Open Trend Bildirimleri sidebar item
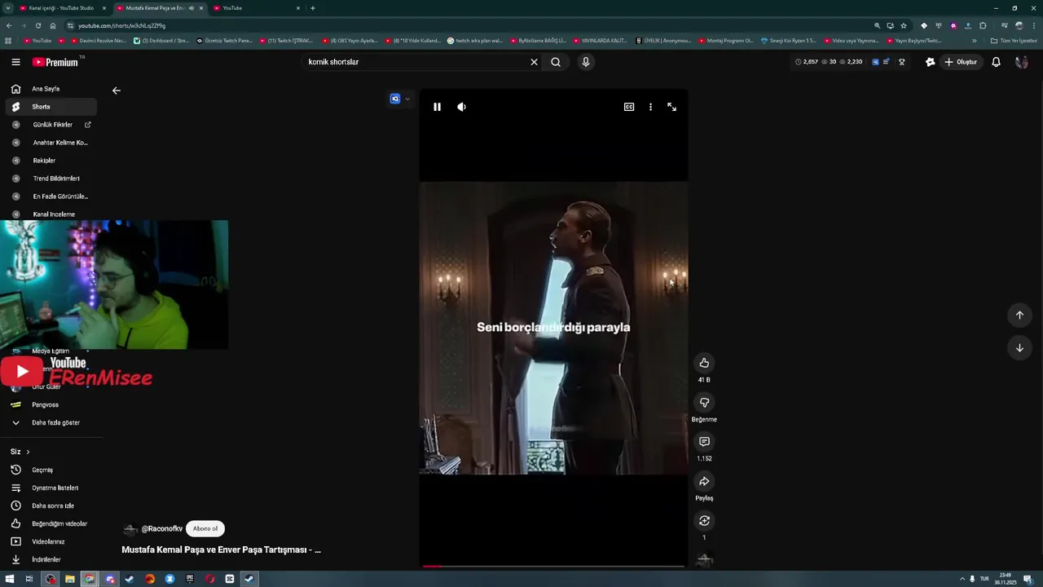Screen dimensions: 1043x587 click(51, 179)
